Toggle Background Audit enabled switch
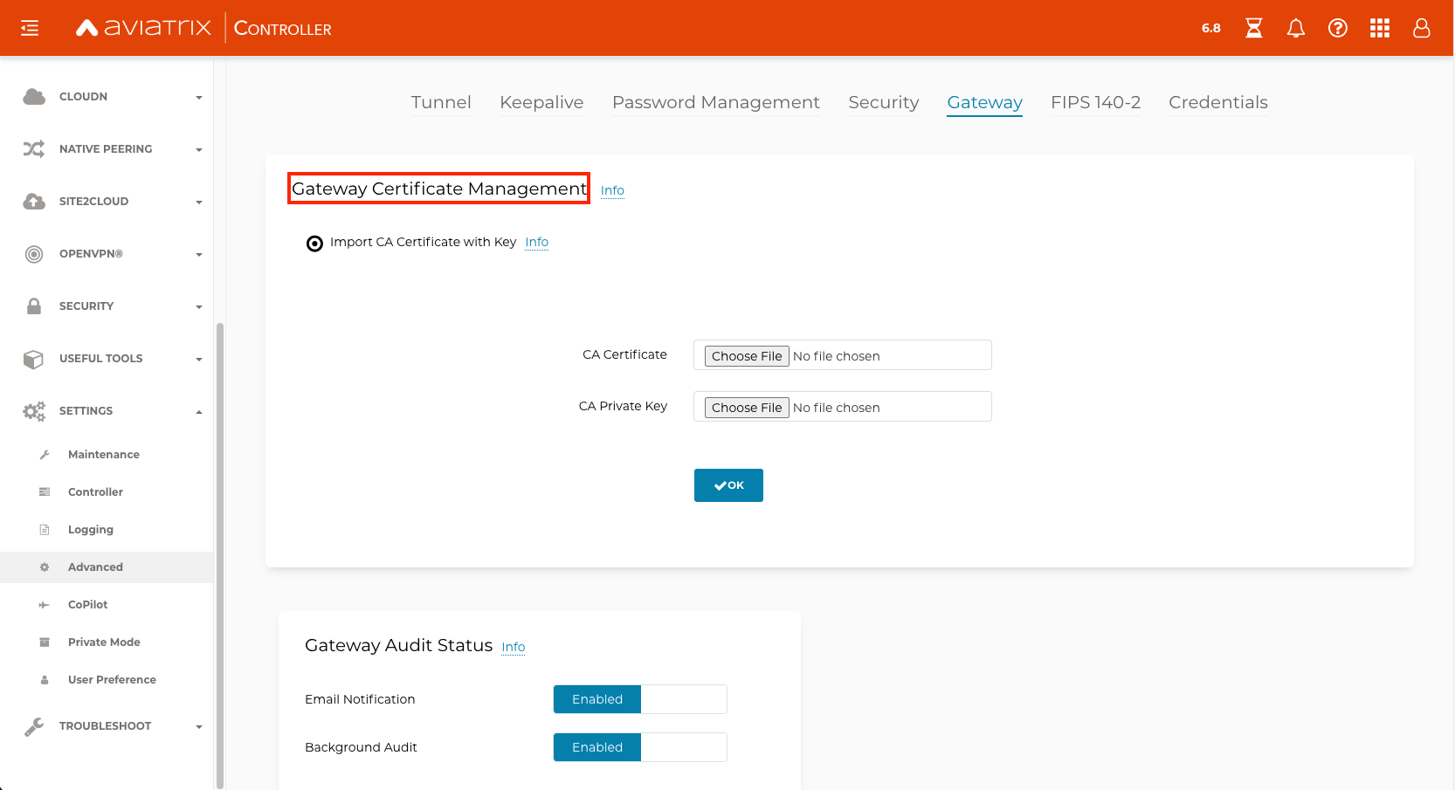 639,747
